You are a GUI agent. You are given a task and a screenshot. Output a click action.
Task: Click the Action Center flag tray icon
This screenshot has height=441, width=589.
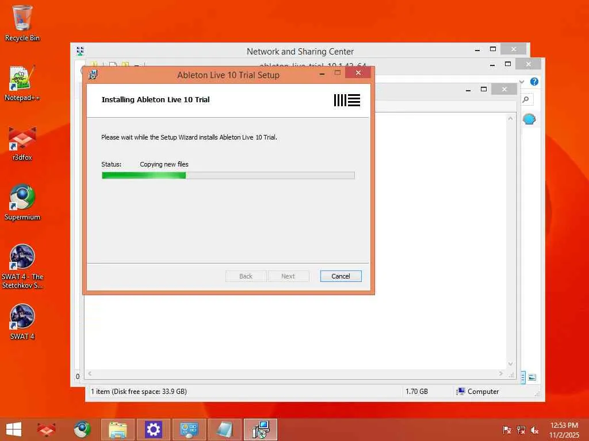pyautogui.click(x=507, y=430)
